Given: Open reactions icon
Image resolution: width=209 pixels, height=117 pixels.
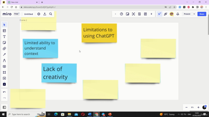Looking at the screenshot, I should [166, 14].
